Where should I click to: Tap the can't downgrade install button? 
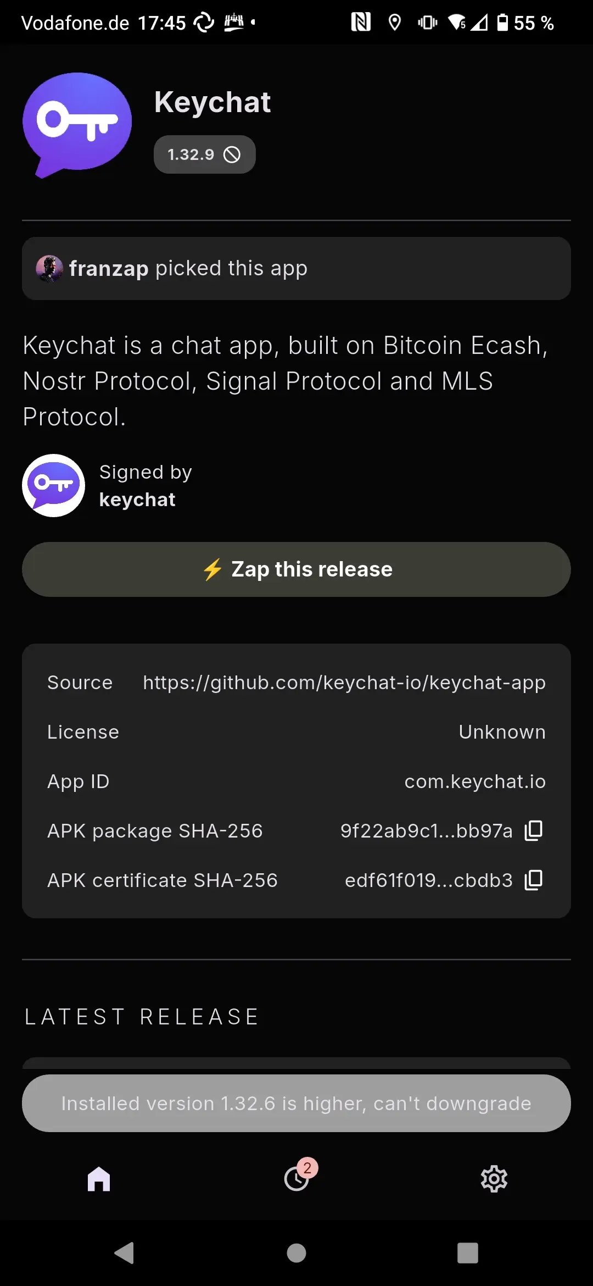point(296,1103)
